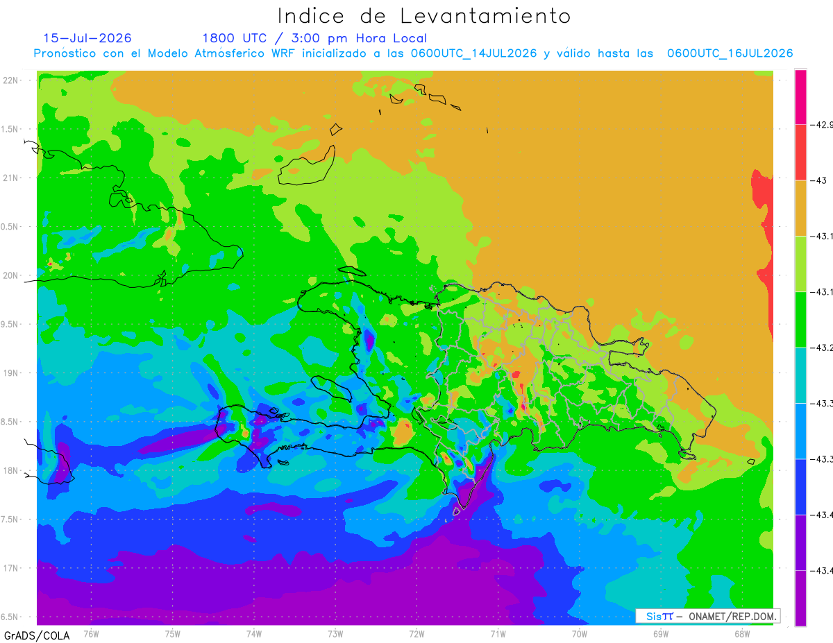Click the '20N' latitude label
Screen dimensions: 833x643
pos(12,275)
